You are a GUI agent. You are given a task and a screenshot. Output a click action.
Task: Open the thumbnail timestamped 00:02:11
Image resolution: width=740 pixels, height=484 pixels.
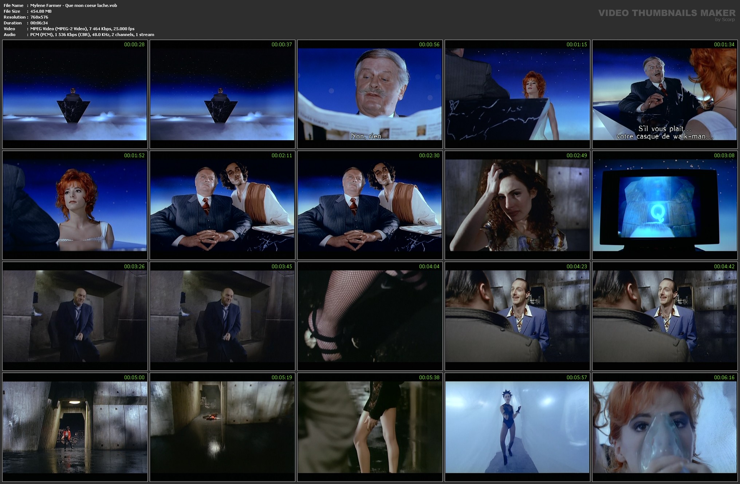[223, 205]
